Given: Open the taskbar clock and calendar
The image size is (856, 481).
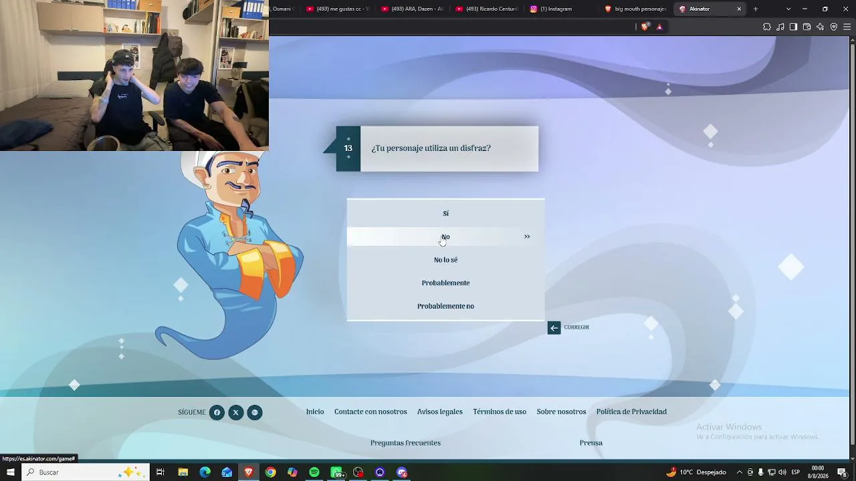Looking at the screenshot, I should pos(817,472).
